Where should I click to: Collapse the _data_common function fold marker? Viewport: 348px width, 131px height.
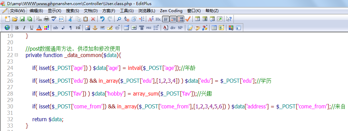pos(16,55)
